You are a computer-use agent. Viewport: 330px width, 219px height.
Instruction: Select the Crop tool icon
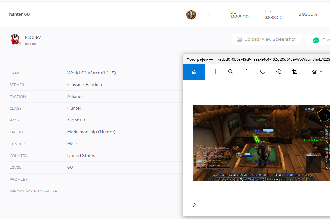[295, 72]
